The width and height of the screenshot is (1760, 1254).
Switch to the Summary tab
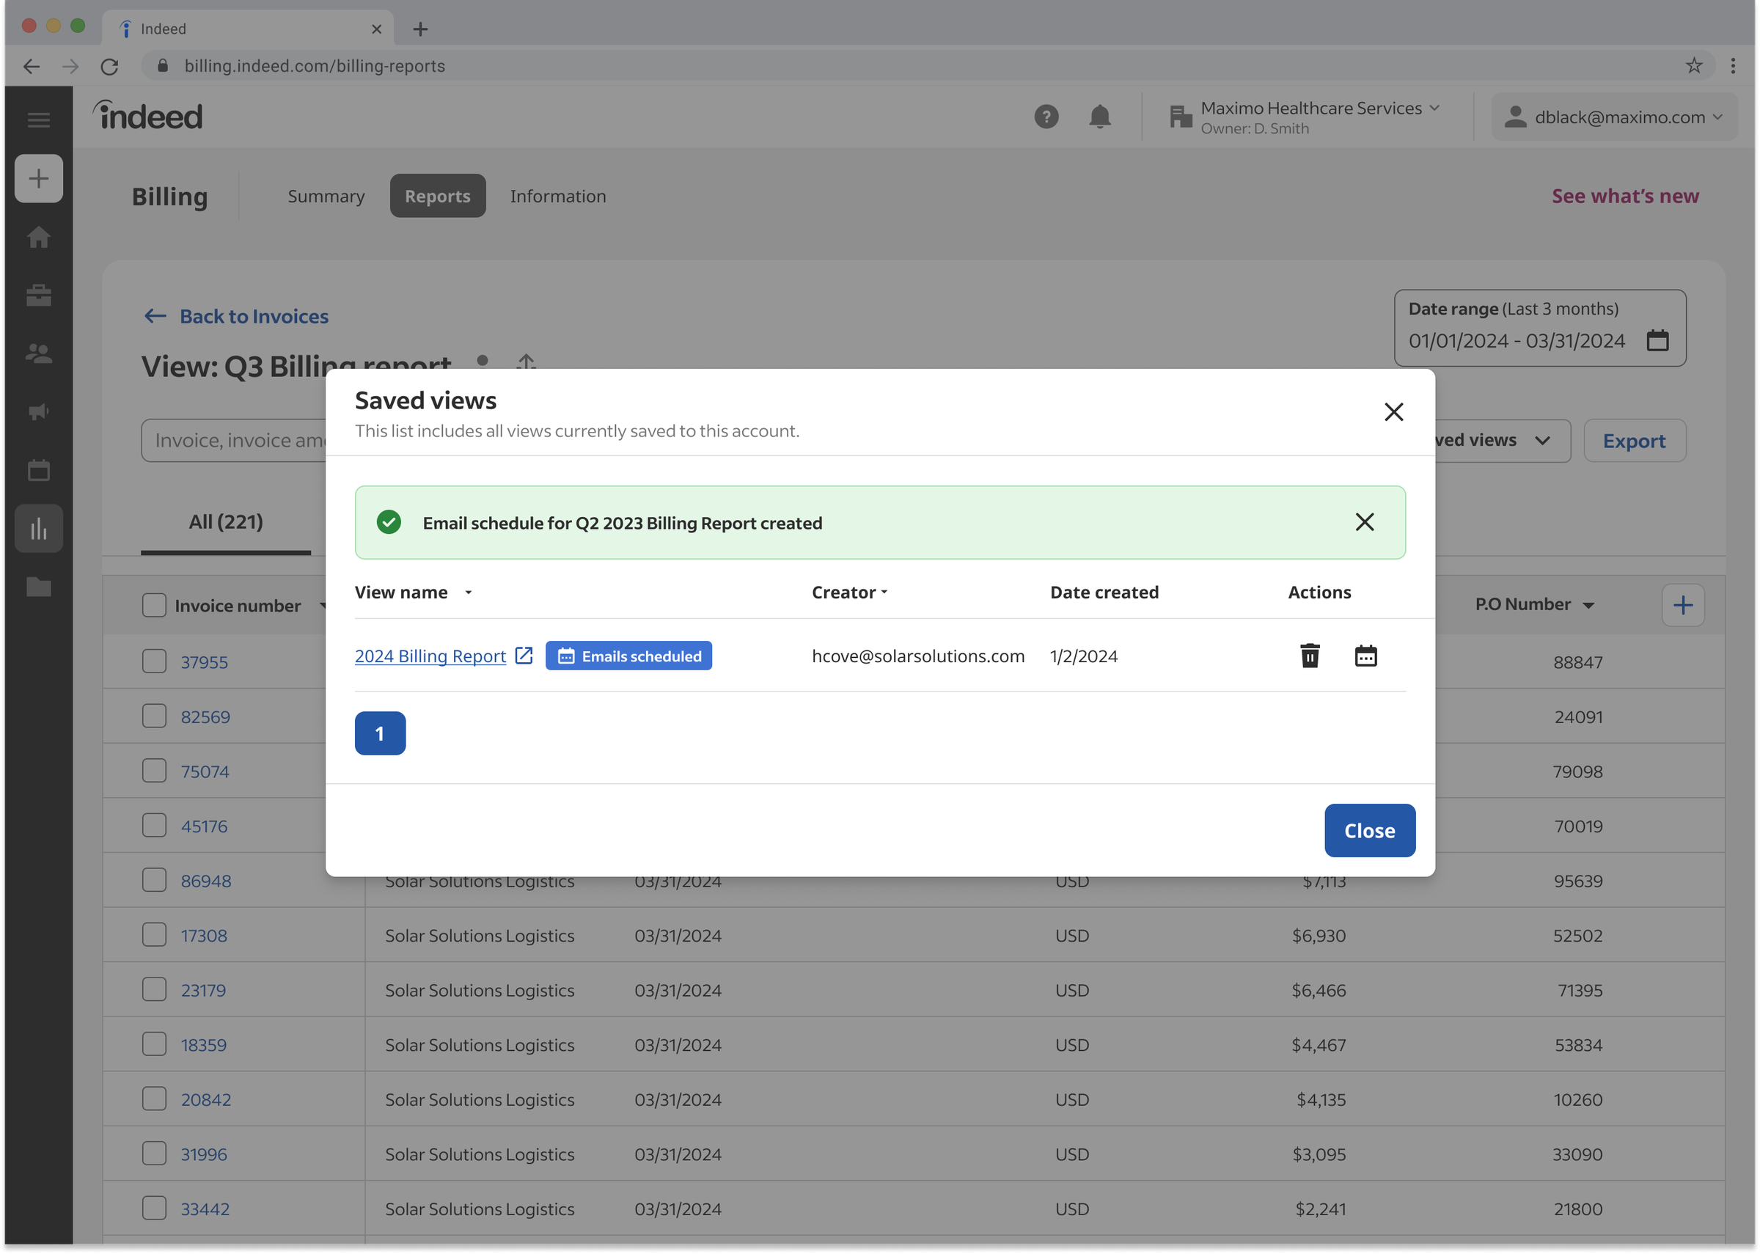click(x=326, y=196)
